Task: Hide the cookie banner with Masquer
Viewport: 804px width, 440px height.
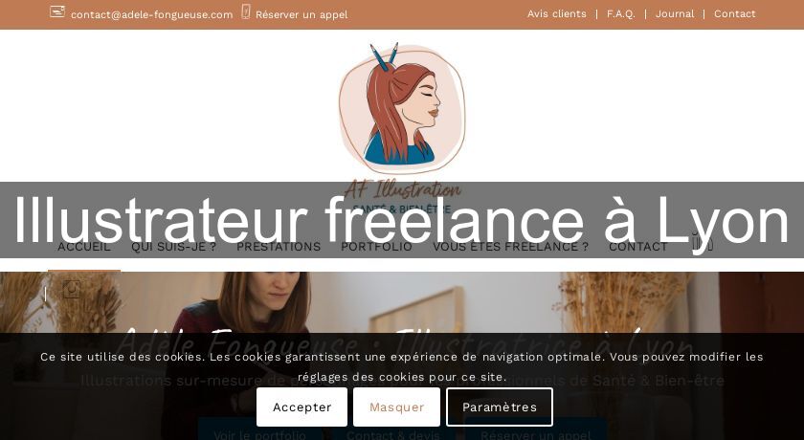Action: tap(397, 407)
